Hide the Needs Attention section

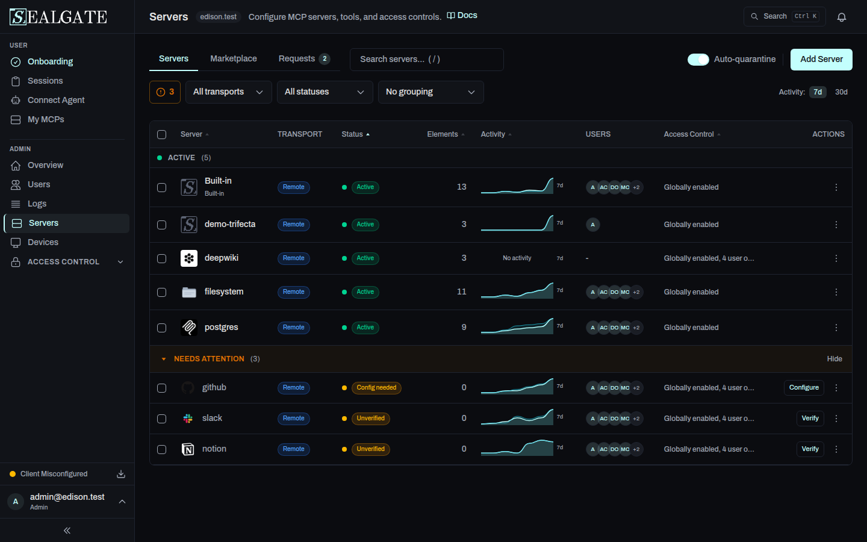pos(834,359)
